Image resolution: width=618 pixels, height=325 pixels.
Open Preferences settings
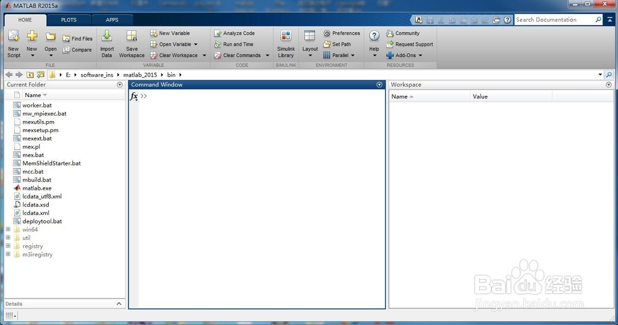(342, 33)
